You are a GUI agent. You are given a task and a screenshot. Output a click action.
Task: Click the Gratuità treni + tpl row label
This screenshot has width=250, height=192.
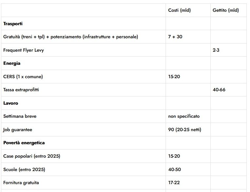click(x=71, y=37)
